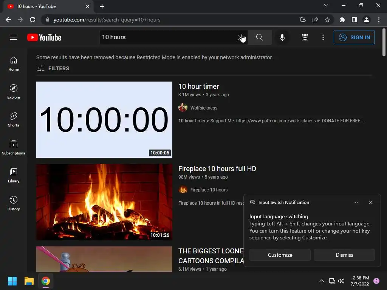Image resolution: width=387 pixels, height=290 pixels.
Task: Click the '10 hour timer' video title
Action: coord(198,86)
